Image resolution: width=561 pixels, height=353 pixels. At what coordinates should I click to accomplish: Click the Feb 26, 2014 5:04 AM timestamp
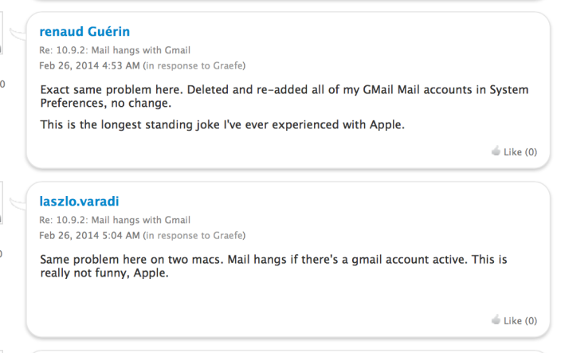(89, 235)
